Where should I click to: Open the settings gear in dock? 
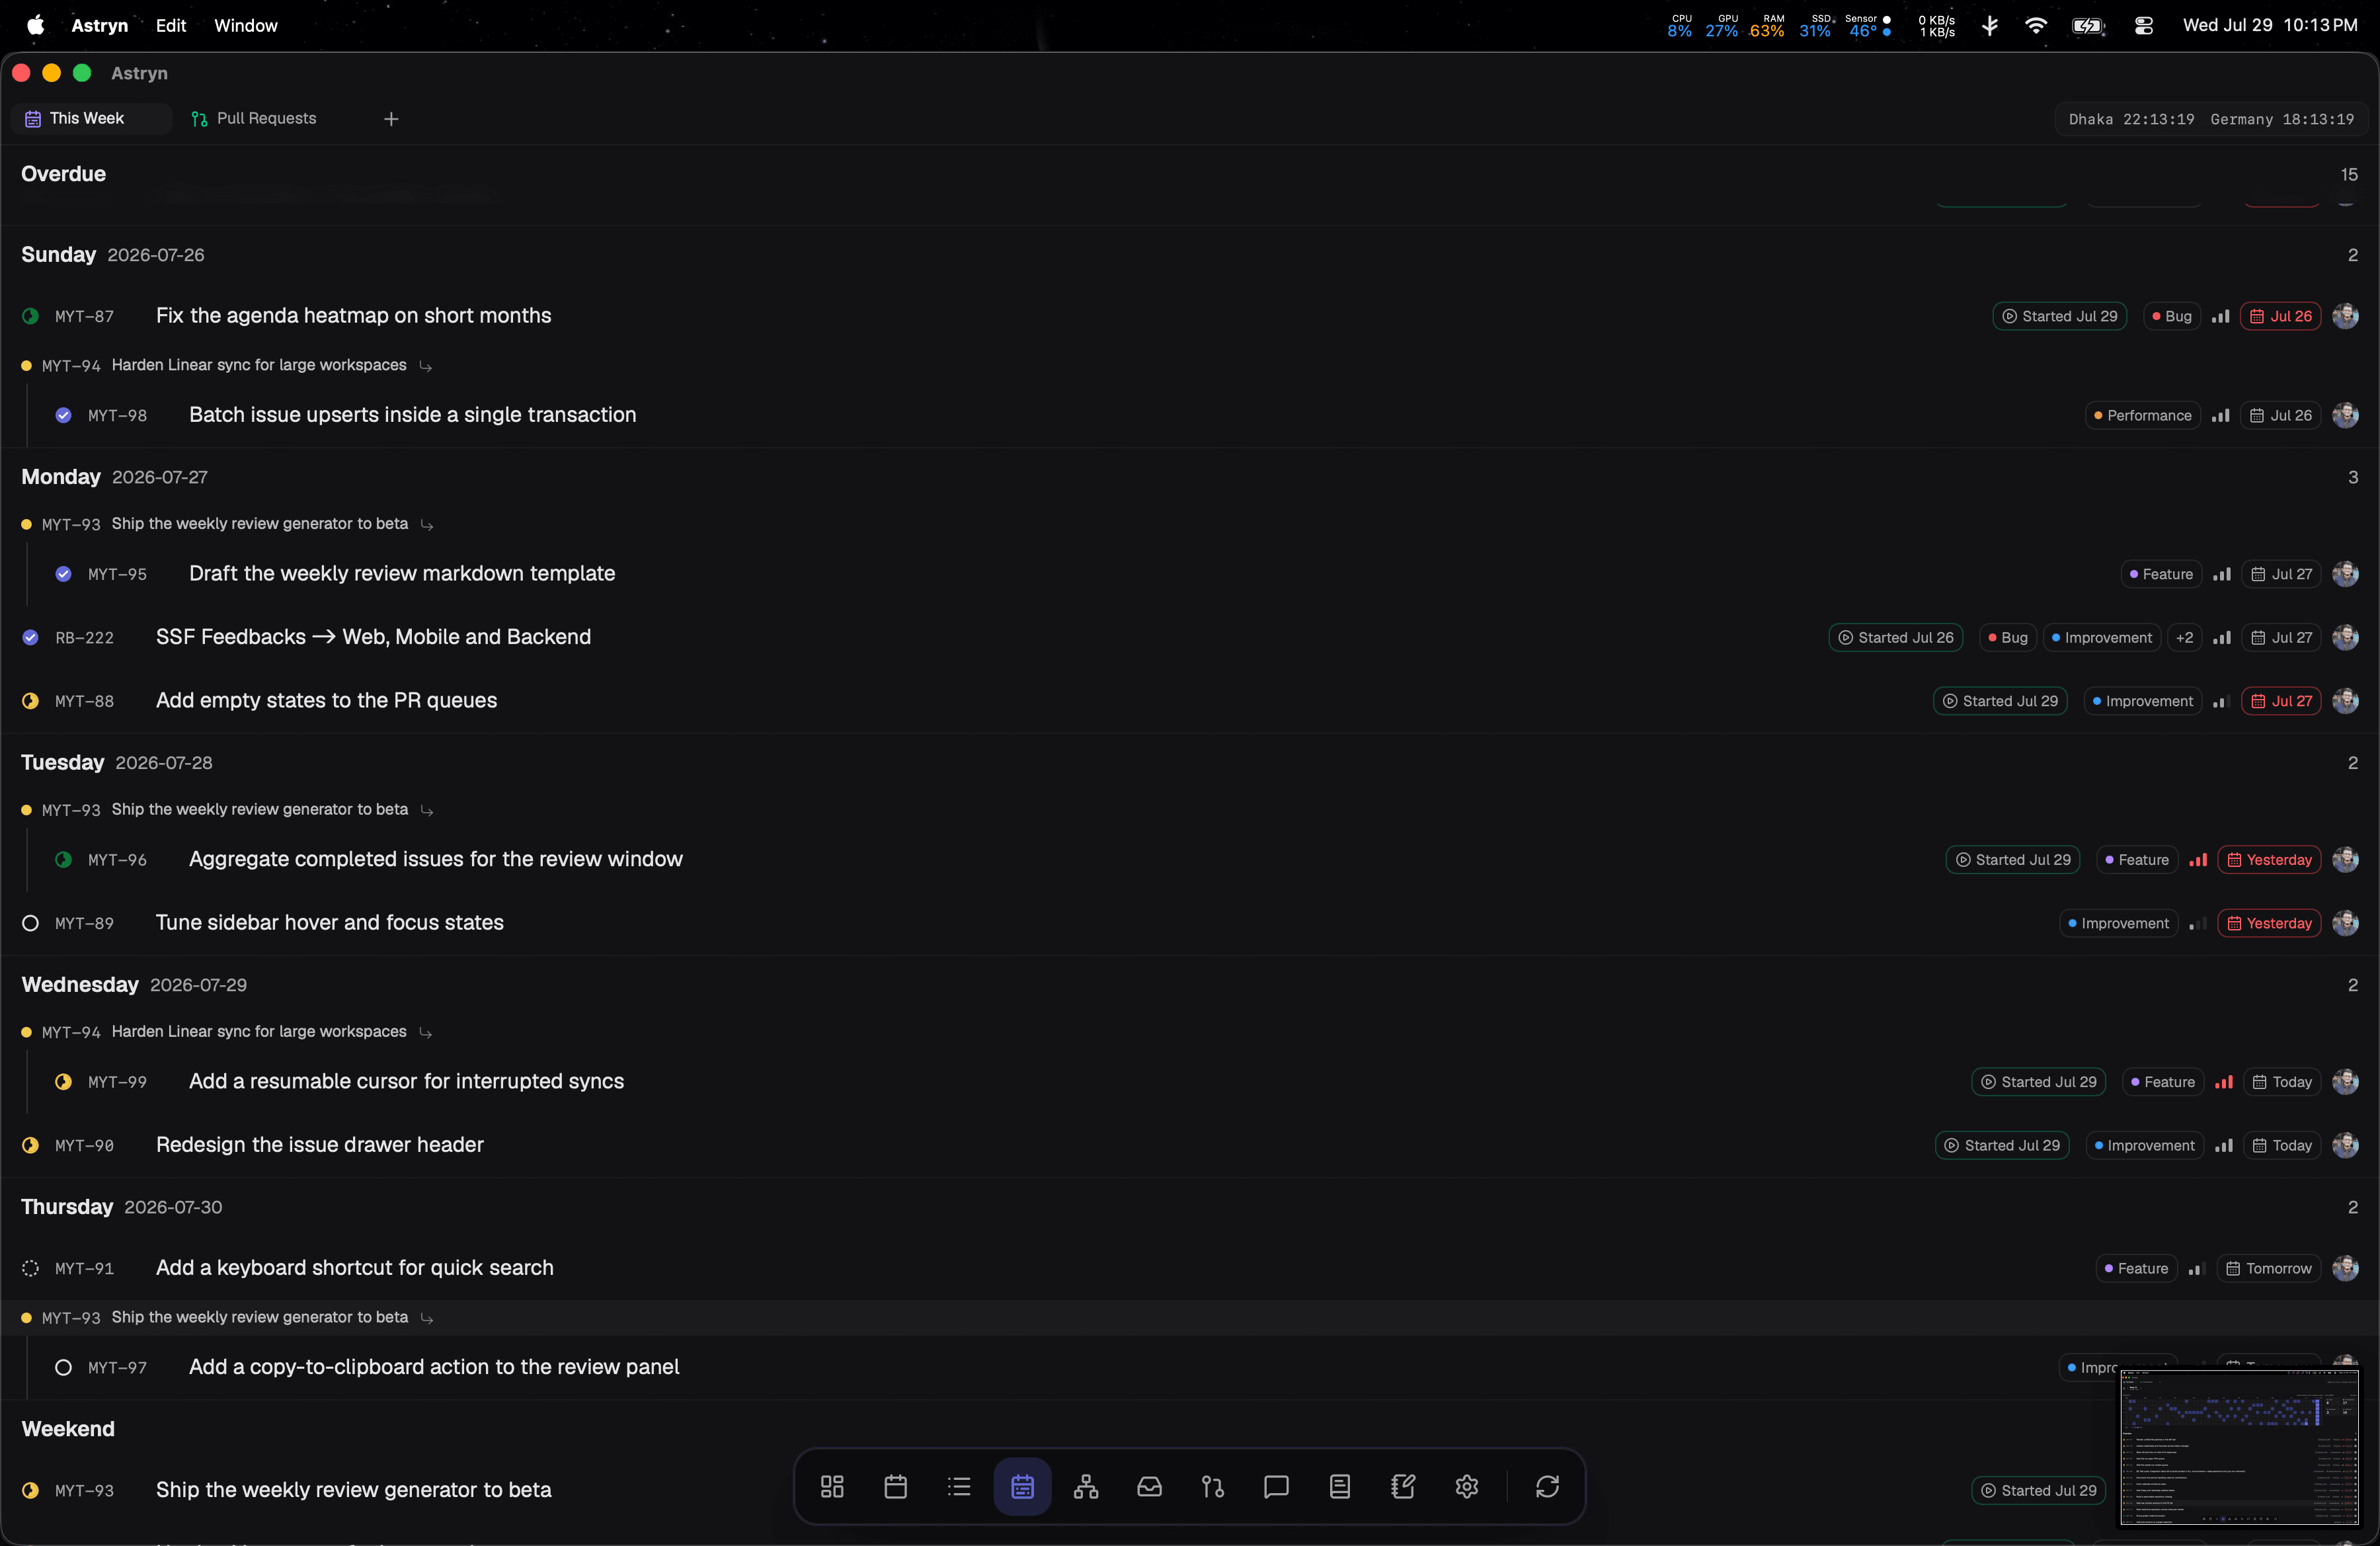point(1467,1486)
